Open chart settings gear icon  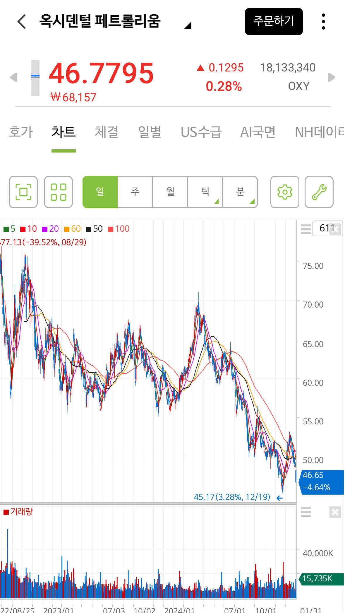(x=284, y=192)
